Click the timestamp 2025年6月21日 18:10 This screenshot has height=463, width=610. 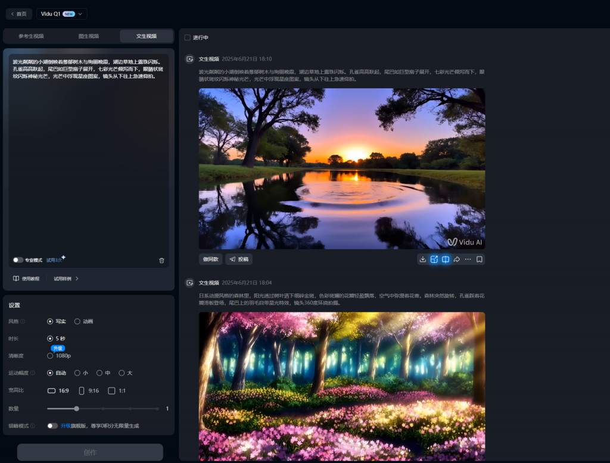247,59
